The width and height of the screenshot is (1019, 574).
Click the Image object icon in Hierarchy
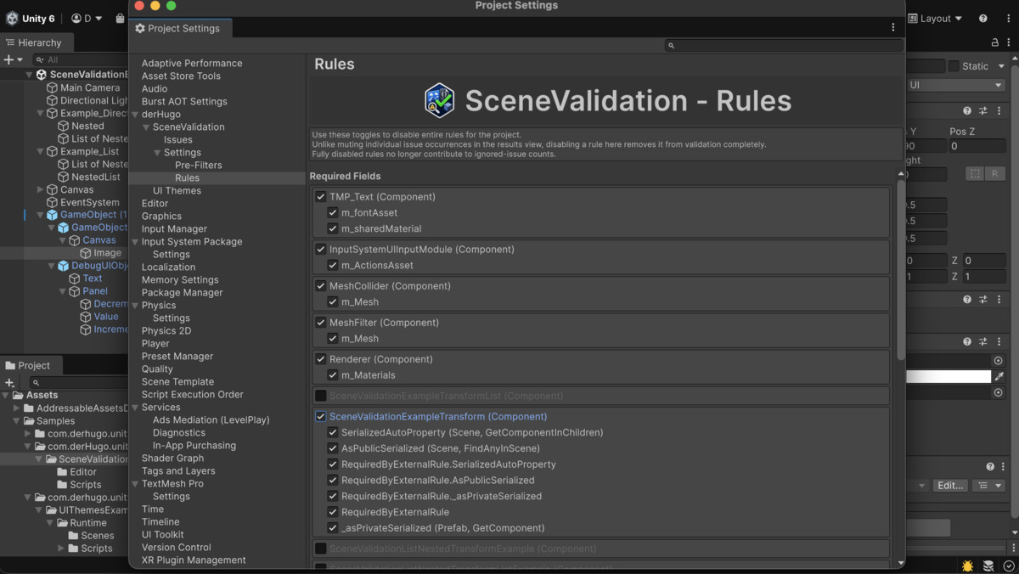point(86,253)
